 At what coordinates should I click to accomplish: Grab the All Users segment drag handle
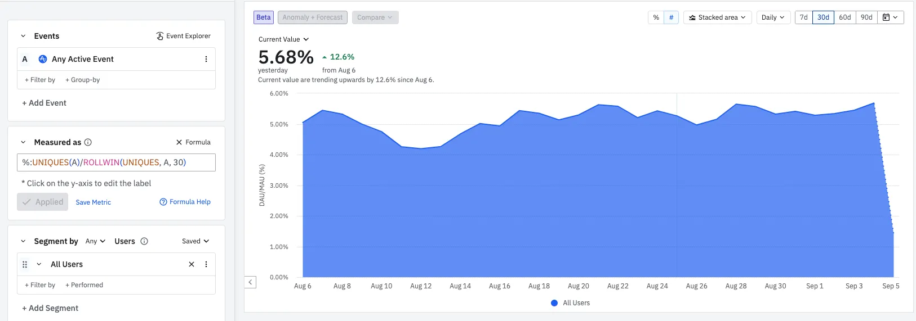(x=25, y=264)
